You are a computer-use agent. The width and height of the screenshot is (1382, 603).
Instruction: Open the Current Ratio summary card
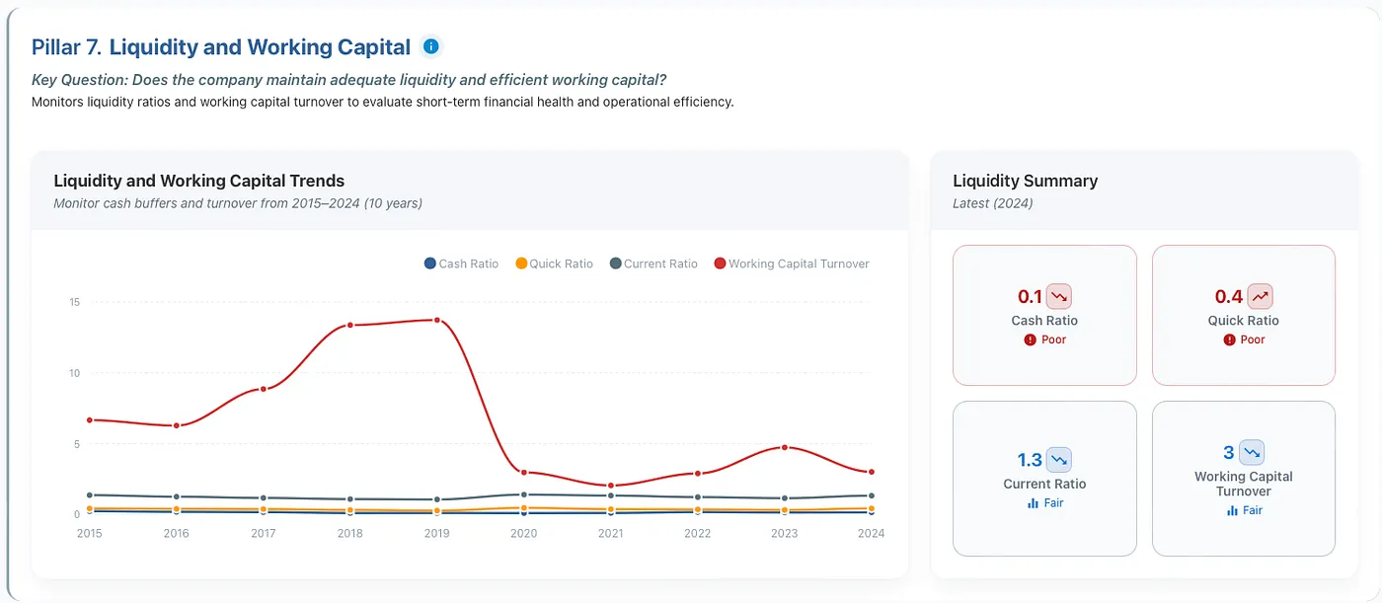click(x=1044, y=479)
